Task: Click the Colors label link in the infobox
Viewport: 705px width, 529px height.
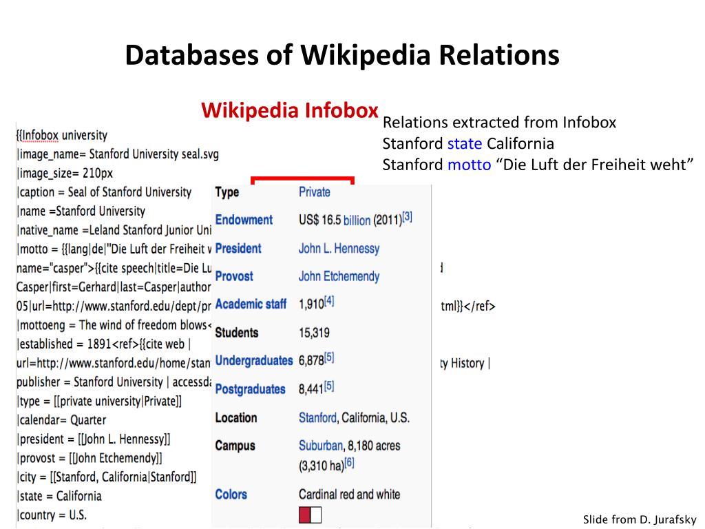Action: pos(231,495)
